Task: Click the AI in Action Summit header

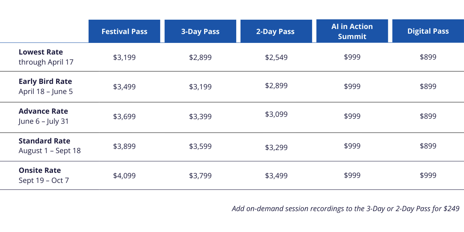Action: pyautogui.click(x=352, y=31)
